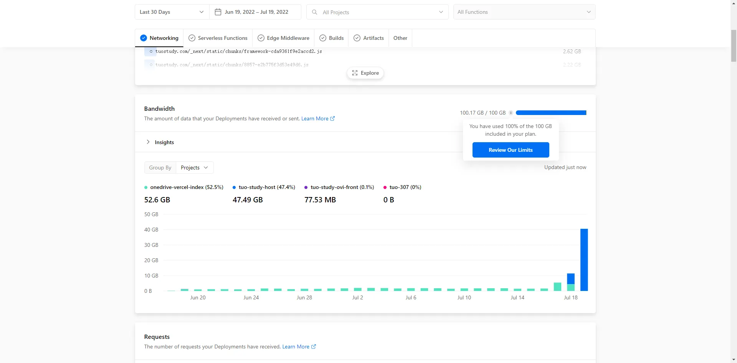Click the pink tuo-307 legend dot
Screen dimensions: 737x363
pyautogui.click(x=385, y=187)
